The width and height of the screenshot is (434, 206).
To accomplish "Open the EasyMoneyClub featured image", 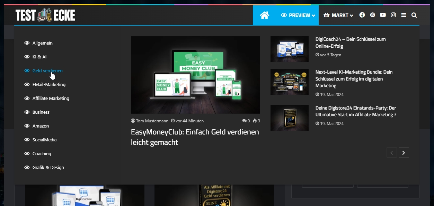I will [195, 75].
